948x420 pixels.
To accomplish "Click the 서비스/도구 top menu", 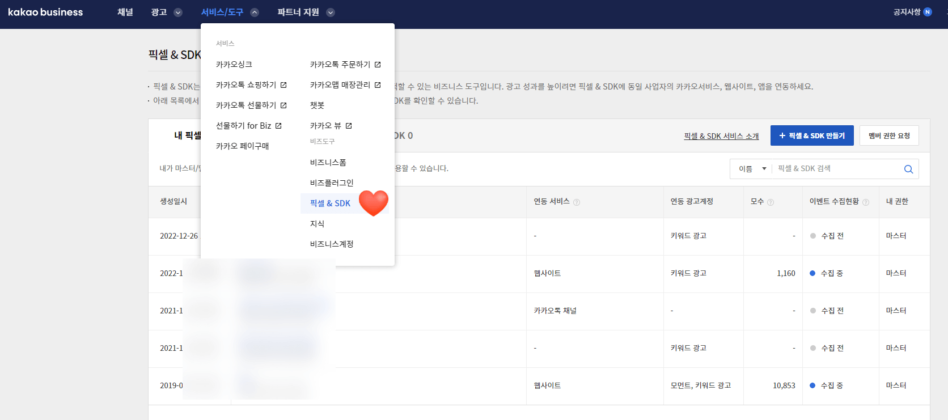I will click(222, 12).
